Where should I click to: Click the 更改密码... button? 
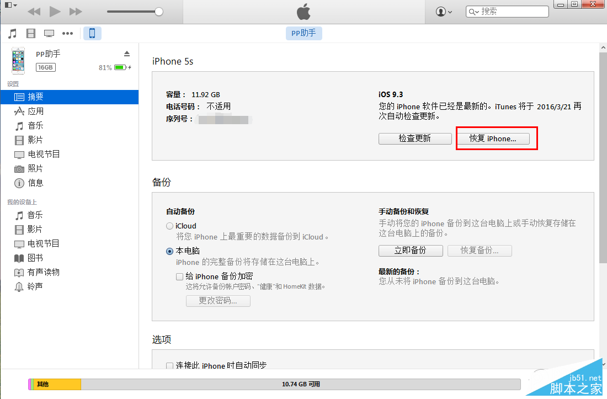(218, 301)
